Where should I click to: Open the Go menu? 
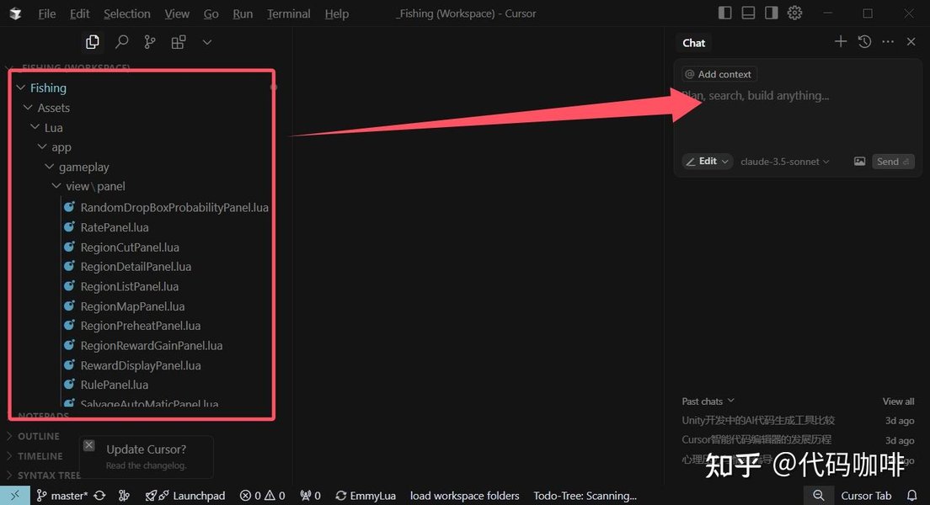point(211,13)
